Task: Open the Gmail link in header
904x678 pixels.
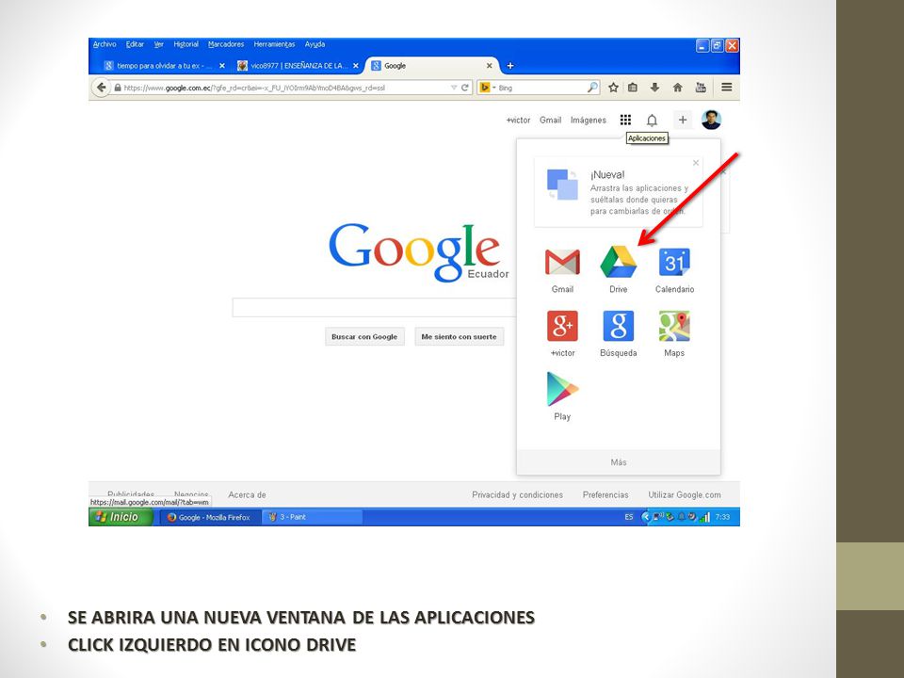Action: click(x=550, y=120)
